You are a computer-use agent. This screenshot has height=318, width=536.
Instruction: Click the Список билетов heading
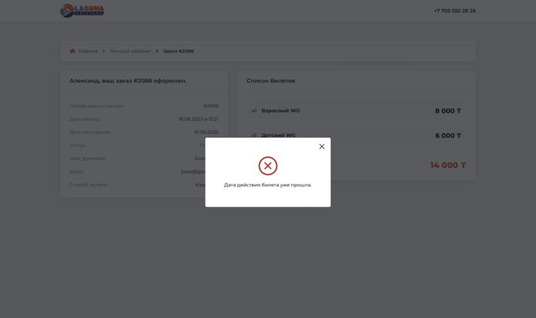pyautogui.click(x=271, y=81)
